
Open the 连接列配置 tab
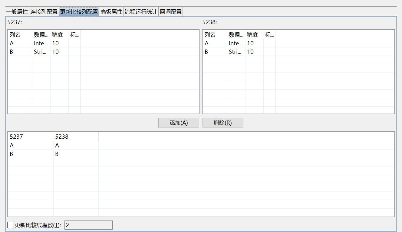(44, 12)
